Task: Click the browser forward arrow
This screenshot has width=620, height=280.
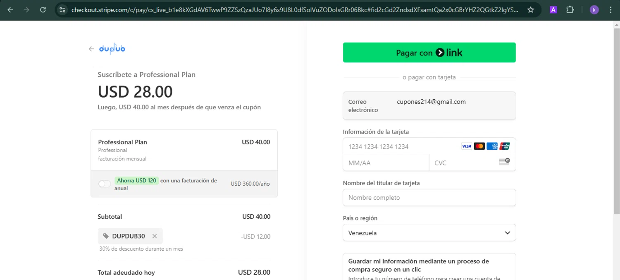Action: pyautogui.click(x=26, y=10)
